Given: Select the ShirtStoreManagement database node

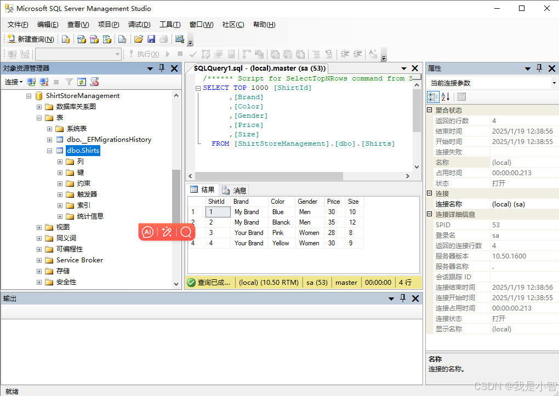Looking at the screenshot, I should [83, 96].
